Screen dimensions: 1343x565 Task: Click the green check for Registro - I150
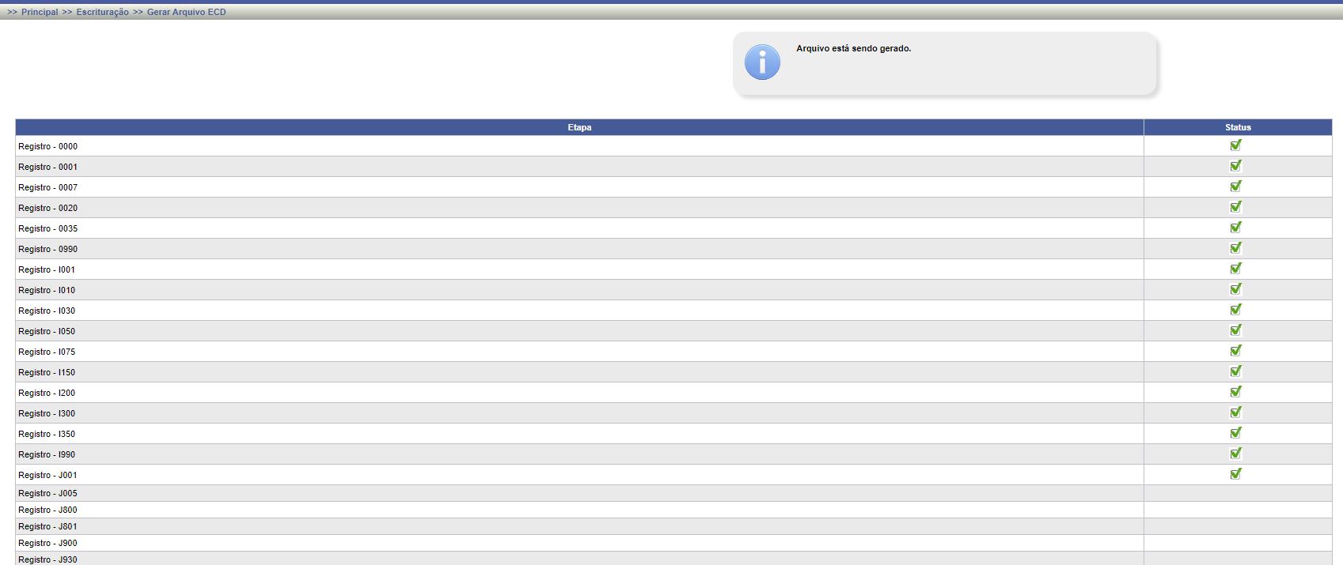[x=1235, y=371]
